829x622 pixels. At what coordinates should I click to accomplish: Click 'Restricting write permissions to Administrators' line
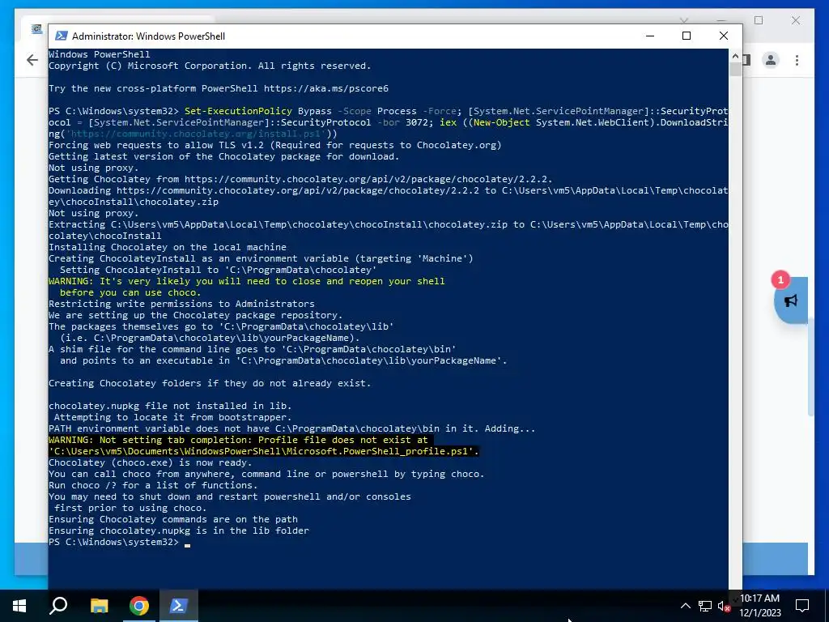click(181, 305)
